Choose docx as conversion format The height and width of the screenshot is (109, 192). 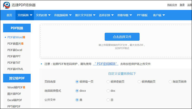coord(77,91)
